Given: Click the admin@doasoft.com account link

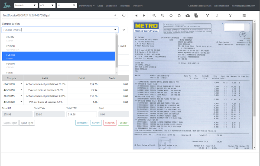Looking at the screenshot, I should [x=244, y=6].
